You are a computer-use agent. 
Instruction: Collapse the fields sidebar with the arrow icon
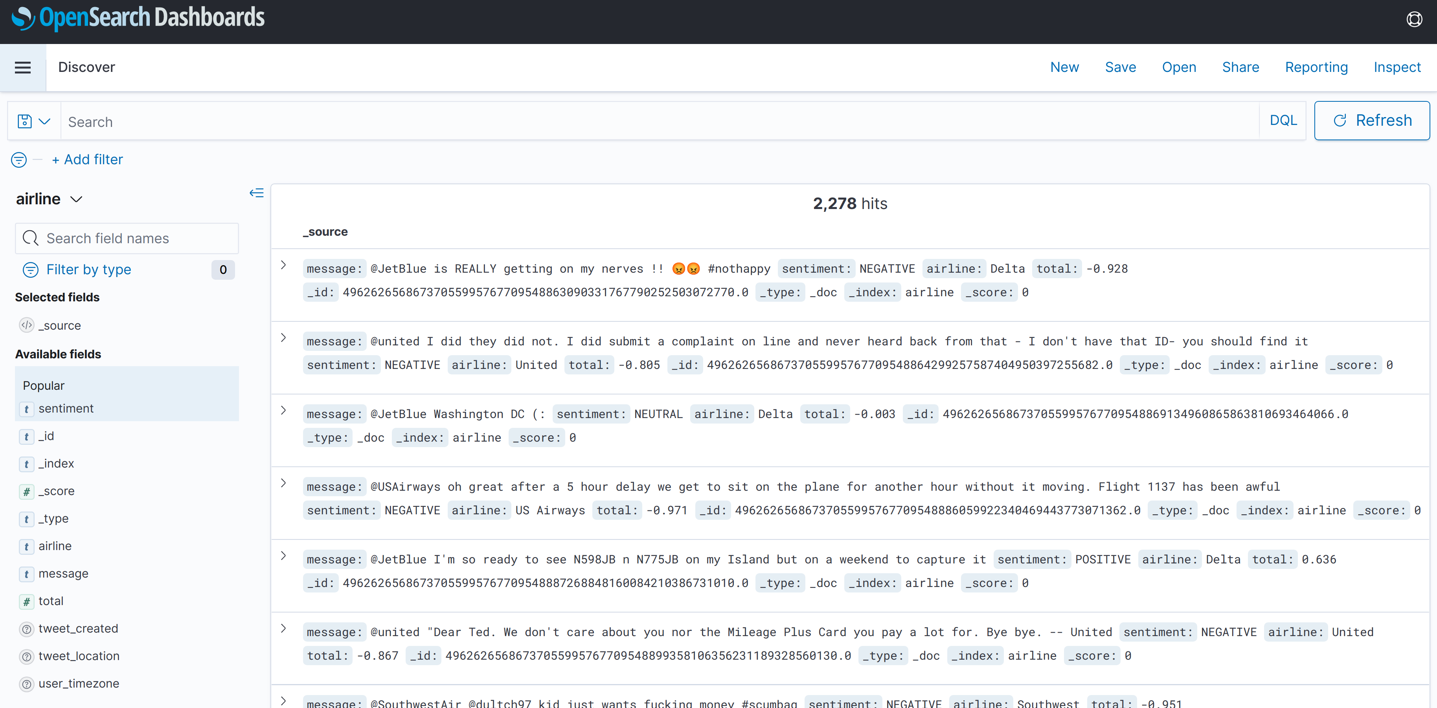256,193
